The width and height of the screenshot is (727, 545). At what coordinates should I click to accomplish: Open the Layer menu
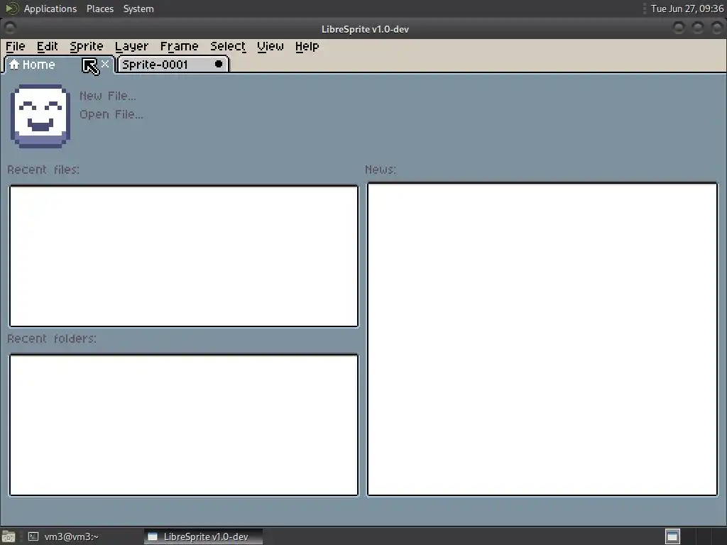click(131, 46)
